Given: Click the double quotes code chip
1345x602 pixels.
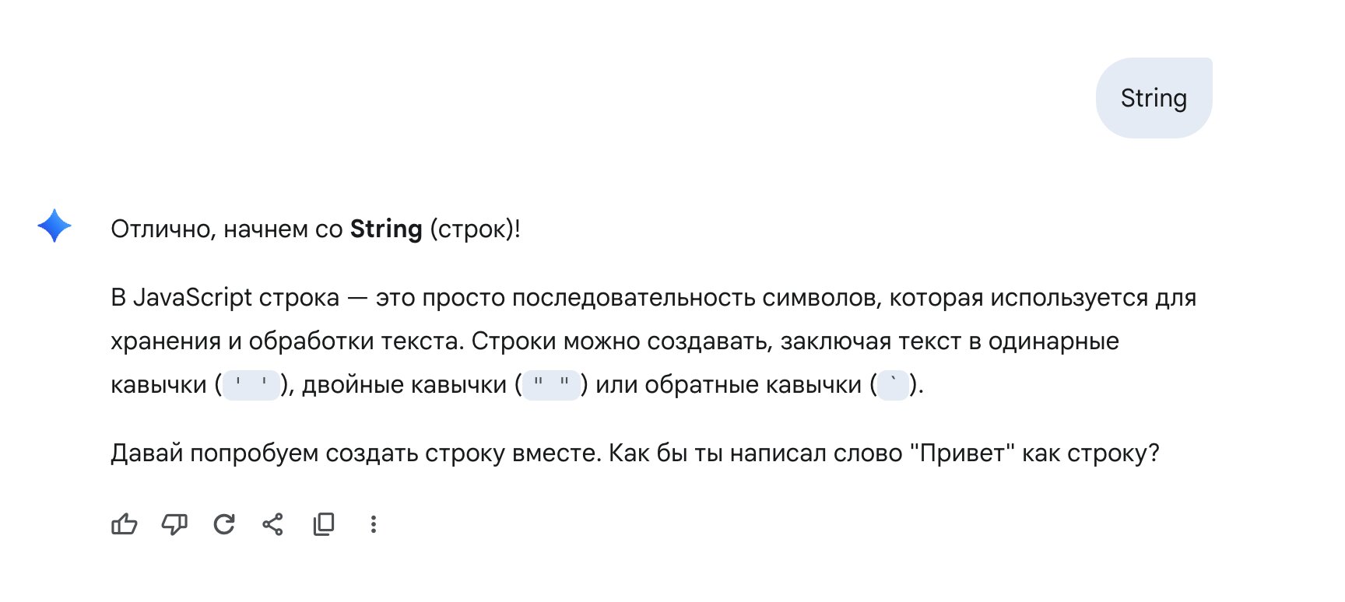Looking at the screenshot, I should click(x=551, y=385).
